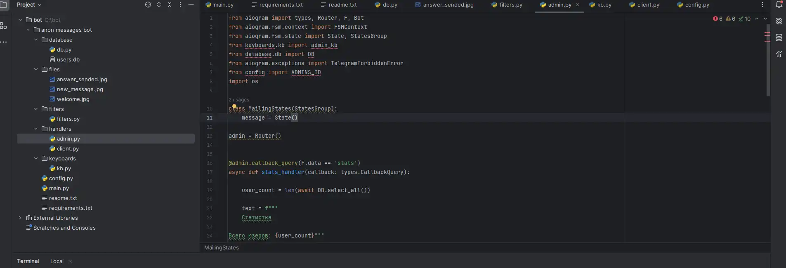Viewport: 786px width, 268px height.
Task: Jump to the previous highlighted problem arrow
Action: coord(757,19)
